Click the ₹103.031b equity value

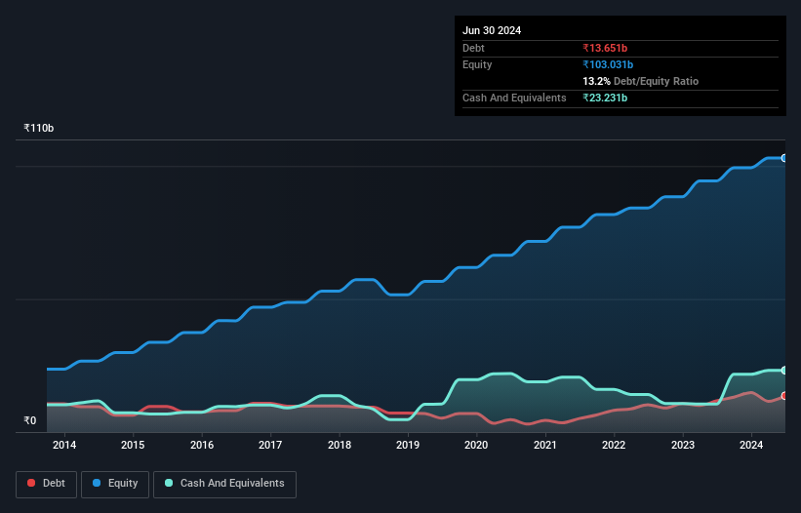pos(608,64)
